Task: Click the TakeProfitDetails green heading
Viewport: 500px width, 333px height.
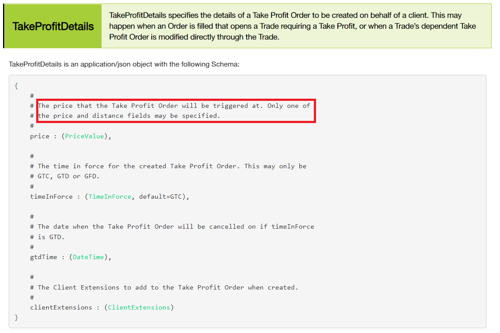Action: pyautogui.click(x=53, y=26)
